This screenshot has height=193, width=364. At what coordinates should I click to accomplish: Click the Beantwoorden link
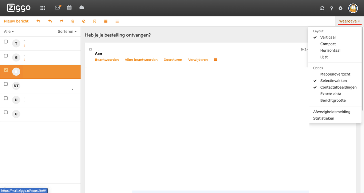click(x=107, y=60)
